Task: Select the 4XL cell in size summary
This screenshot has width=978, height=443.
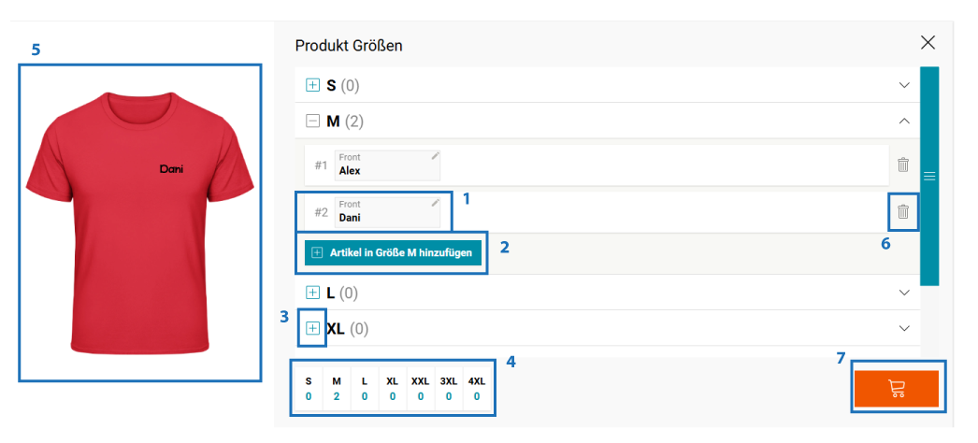Action: click(477, 388)
